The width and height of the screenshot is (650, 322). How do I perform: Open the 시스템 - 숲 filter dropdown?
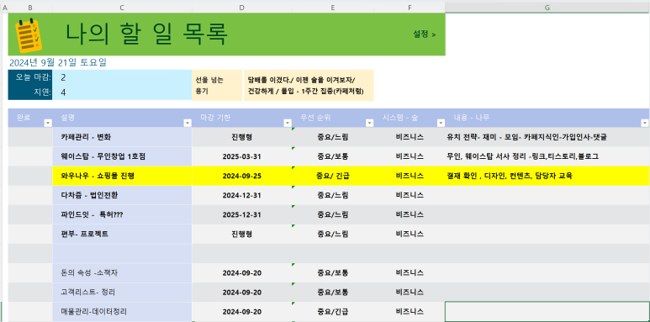click(441, 123)
